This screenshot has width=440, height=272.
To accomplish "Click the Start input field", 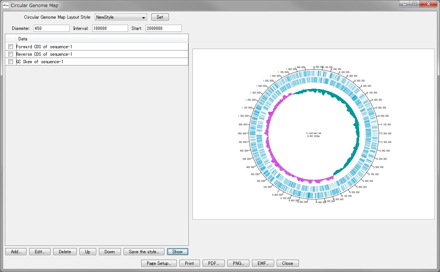I will point(164,28).
